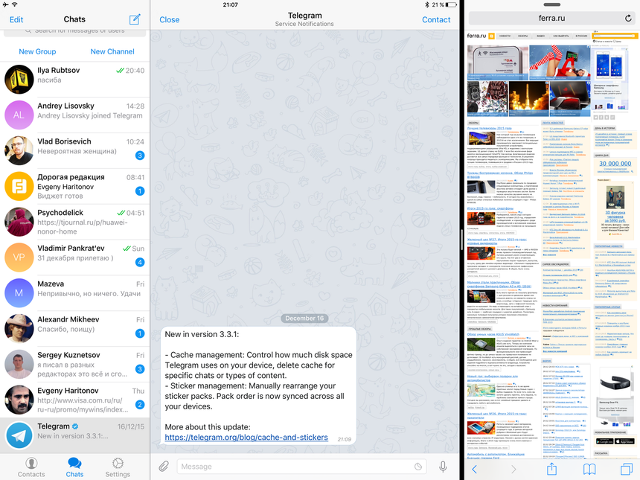
Task: Tap the AL avatar of Andrey Lisovsky
Action: click(19, 115)
